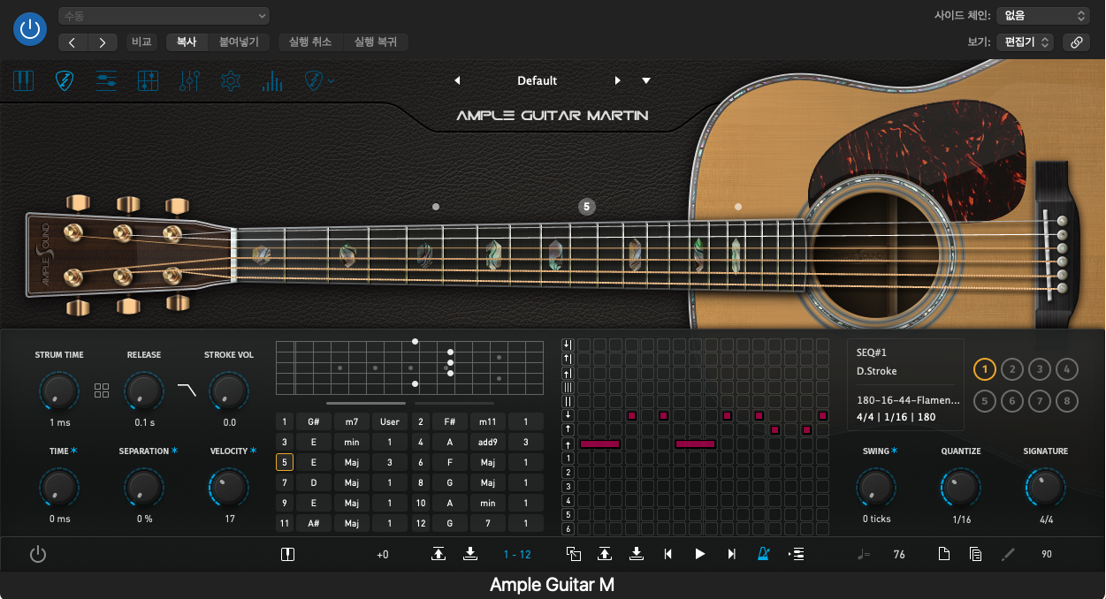
Task: Select chord slot 5 E Maj
Action: click(285, 462)
